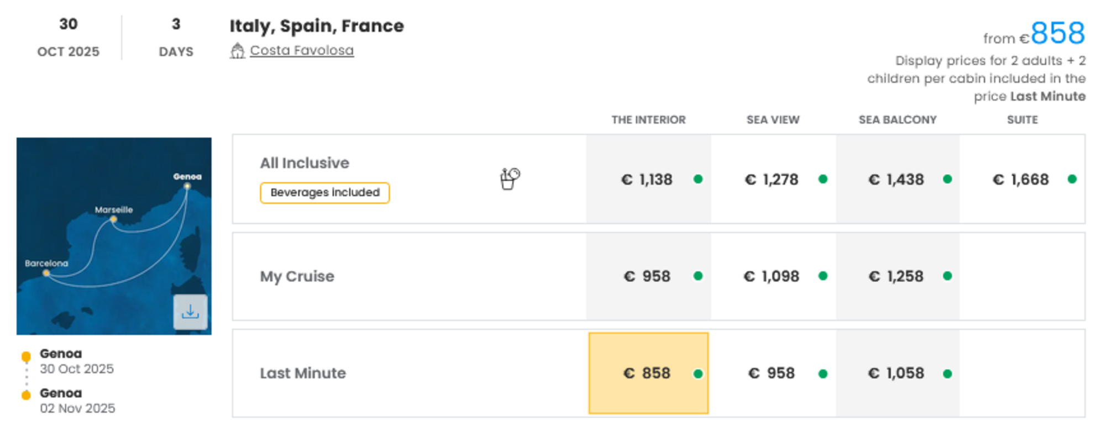This screenshot has height=442, width=1096.
Task: Click the ship icon beside Costa Favolosa
Action: click(x=237, y=51)
